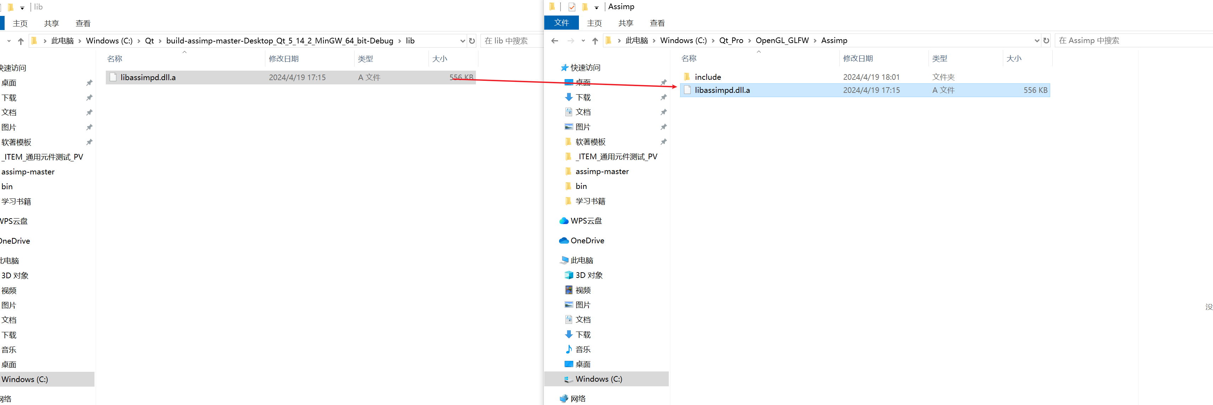The width and height of the screenshot is (1213, 405).
Task: Open the 共享 tab in lib window
Action: coord(51,24)
